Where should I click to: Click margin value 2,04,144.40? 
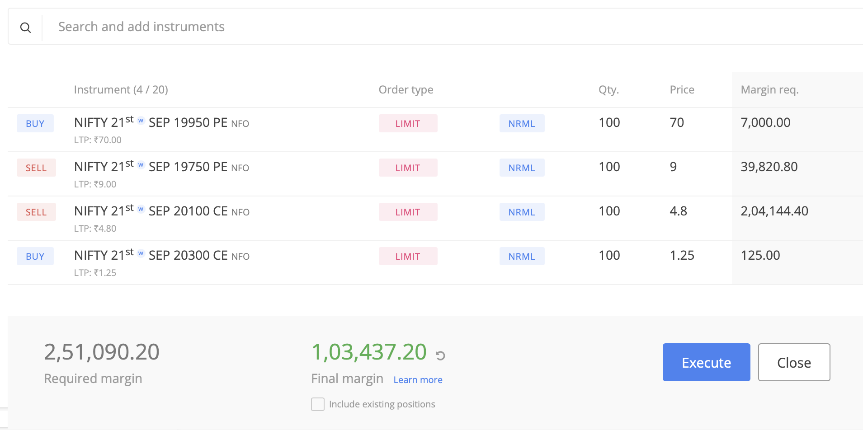(774, 211)
